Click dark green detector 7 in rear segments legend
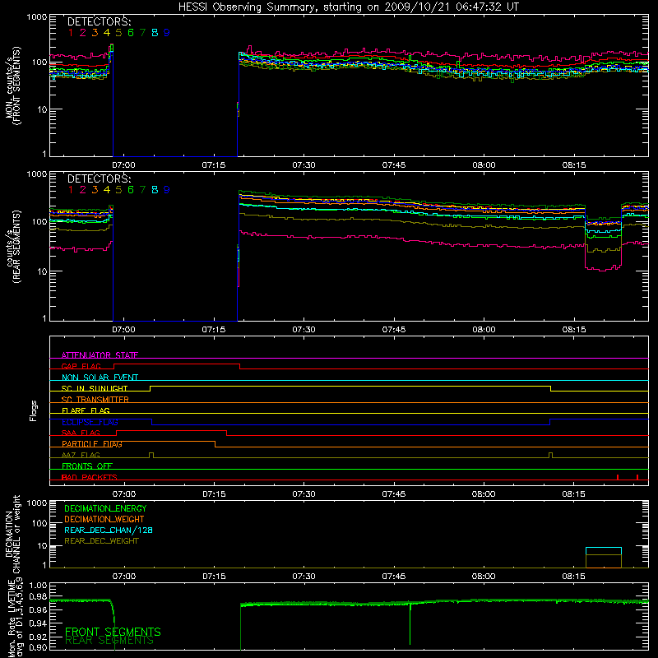Screen dimensions: 658x658 (x=142, y=190)
